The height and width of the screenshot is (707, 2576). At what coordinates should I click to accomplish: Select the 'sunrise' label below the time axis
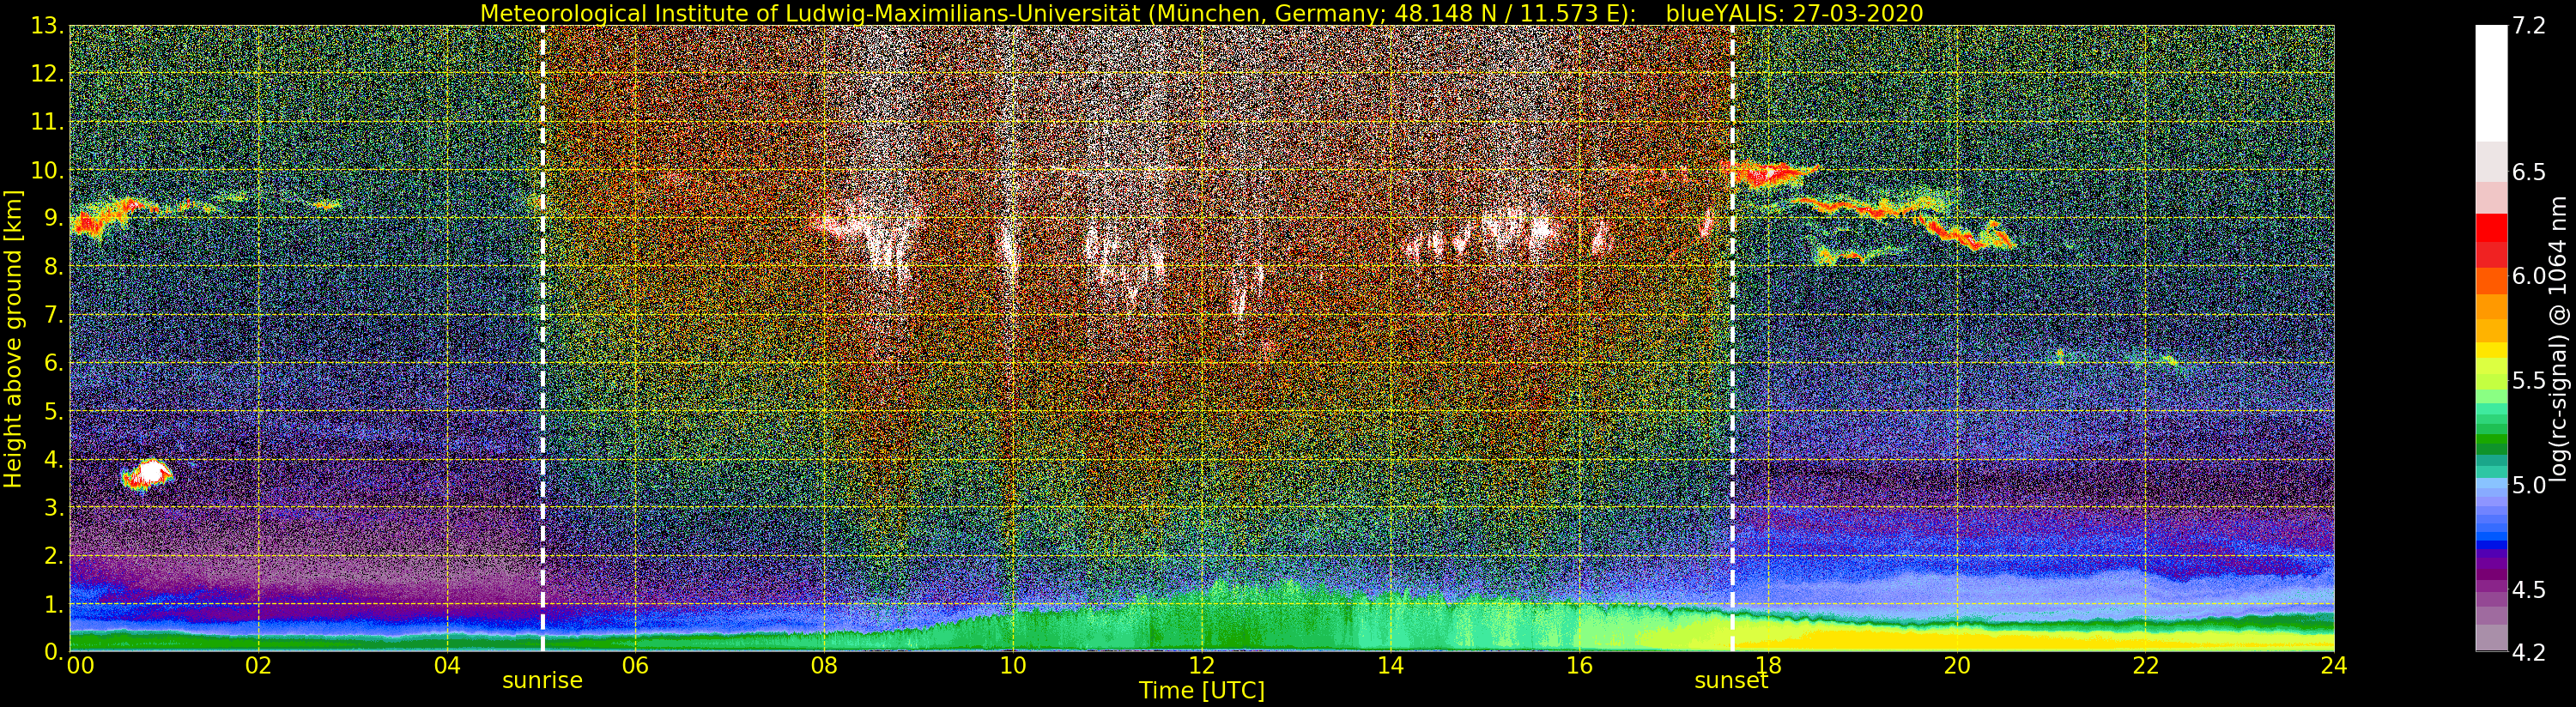point(542,681)
